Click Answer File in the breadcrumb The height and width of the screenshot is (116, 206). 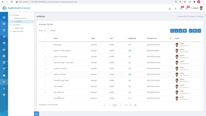(182, 16)
